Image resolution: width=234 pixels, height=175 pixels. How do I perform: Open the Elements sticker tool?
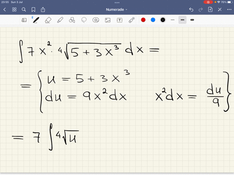tap(96, 20)
